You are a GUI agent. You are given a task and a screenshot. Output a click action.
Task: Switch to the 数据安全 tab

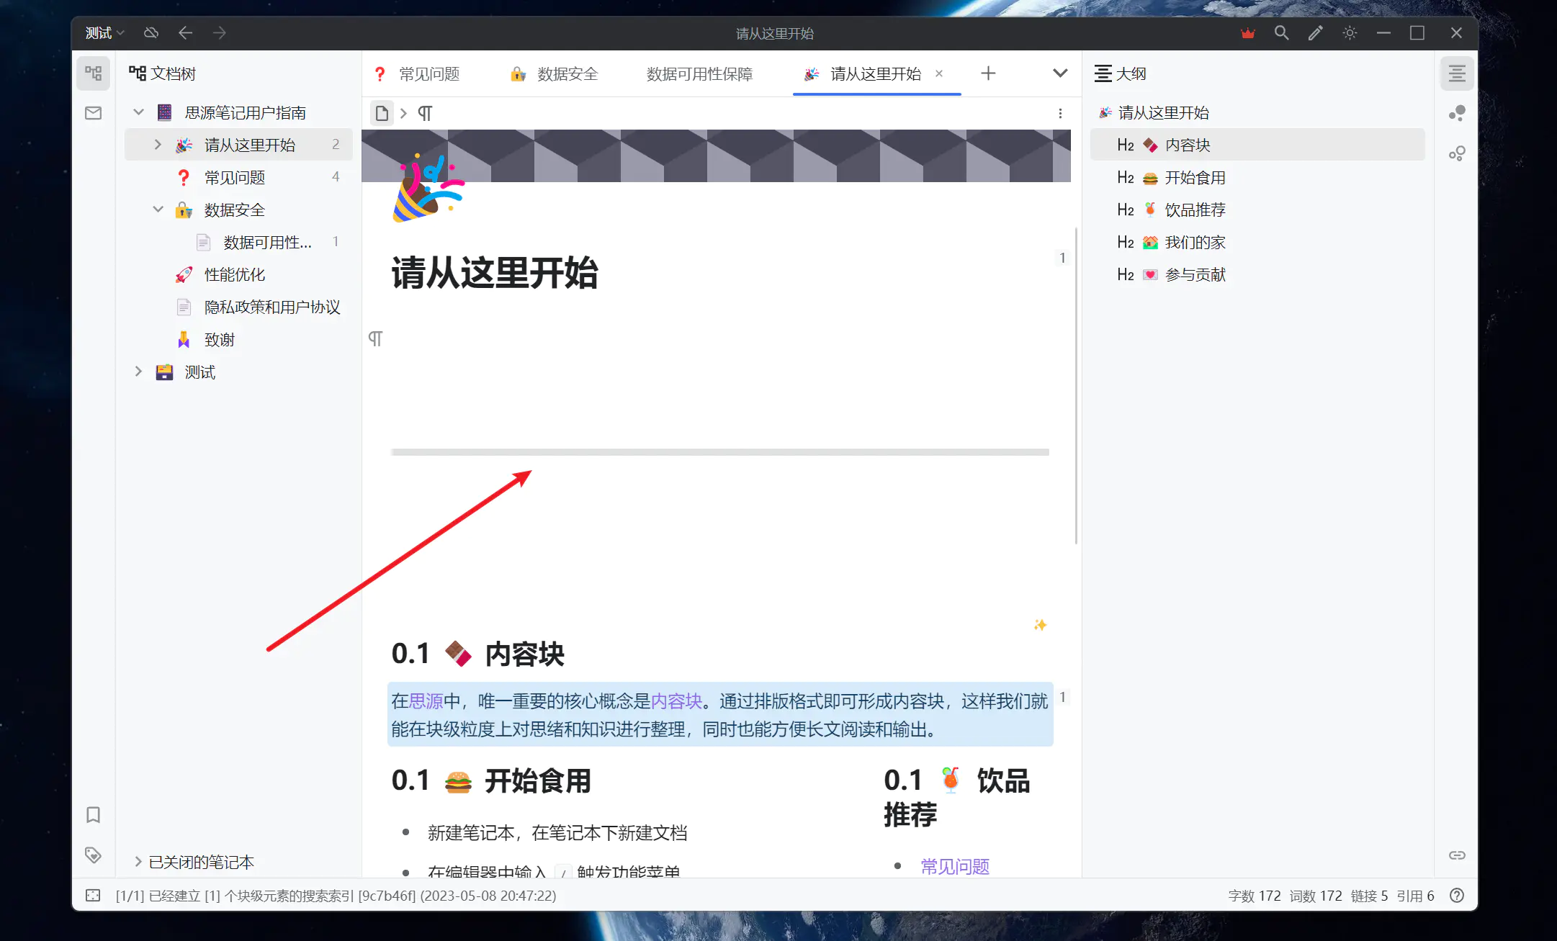567,73
